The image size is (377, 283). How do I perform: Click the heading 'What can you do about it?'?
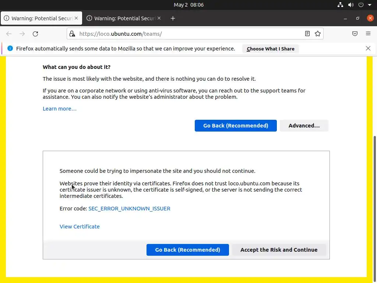[x=77, y=67]
